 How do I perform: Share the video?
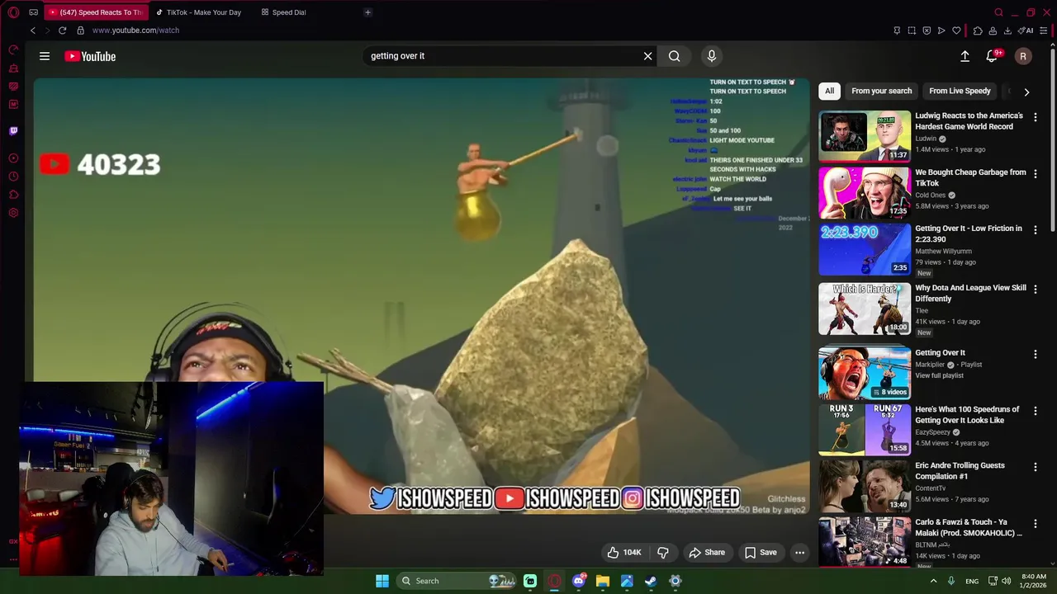(707, 553)
